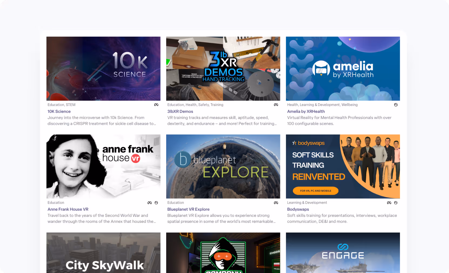Viewport: 449px width, 273px height.
Task: Click the 'Education' label under blueplanet thumbnail
Action: pos(176,203)
